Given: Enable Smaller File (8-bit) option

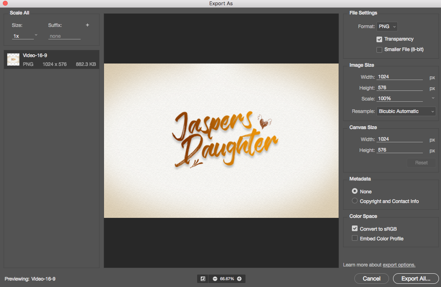Looking at the screenshot, I should tap(379, 50).
